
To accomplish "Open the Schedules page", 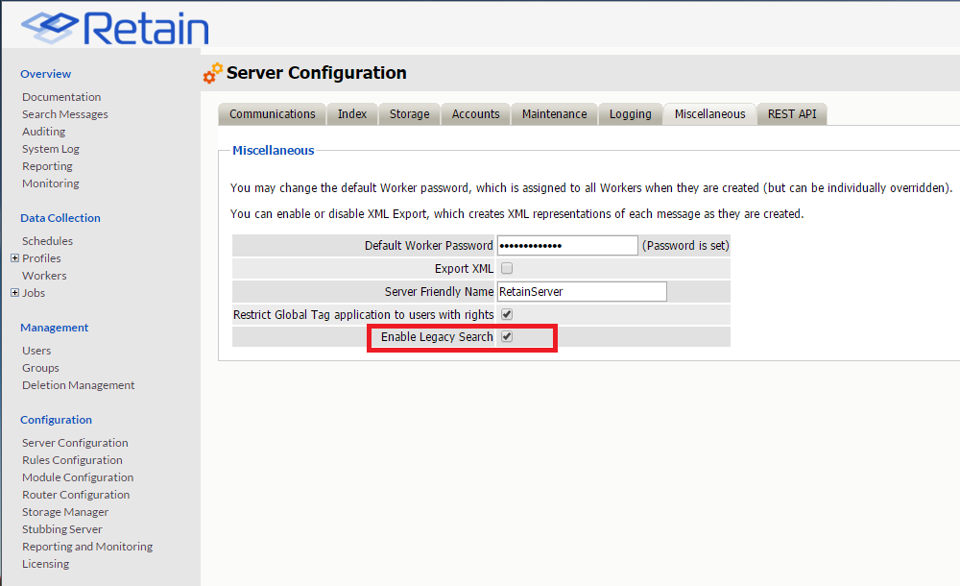I will pyautogui.click(x=47, y=241).
